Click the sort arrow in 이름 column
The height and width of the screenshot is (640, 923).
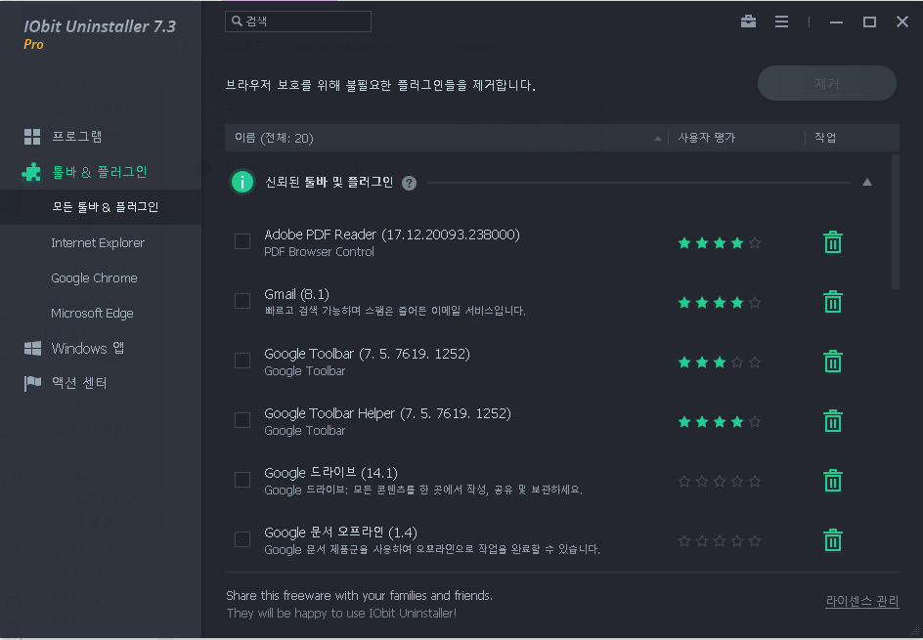[x=657, y=139]
